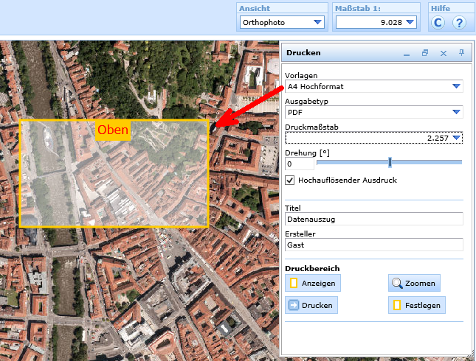
Task: Open the Druckmaßstab dropdown
Action: (x=457, y=138)
